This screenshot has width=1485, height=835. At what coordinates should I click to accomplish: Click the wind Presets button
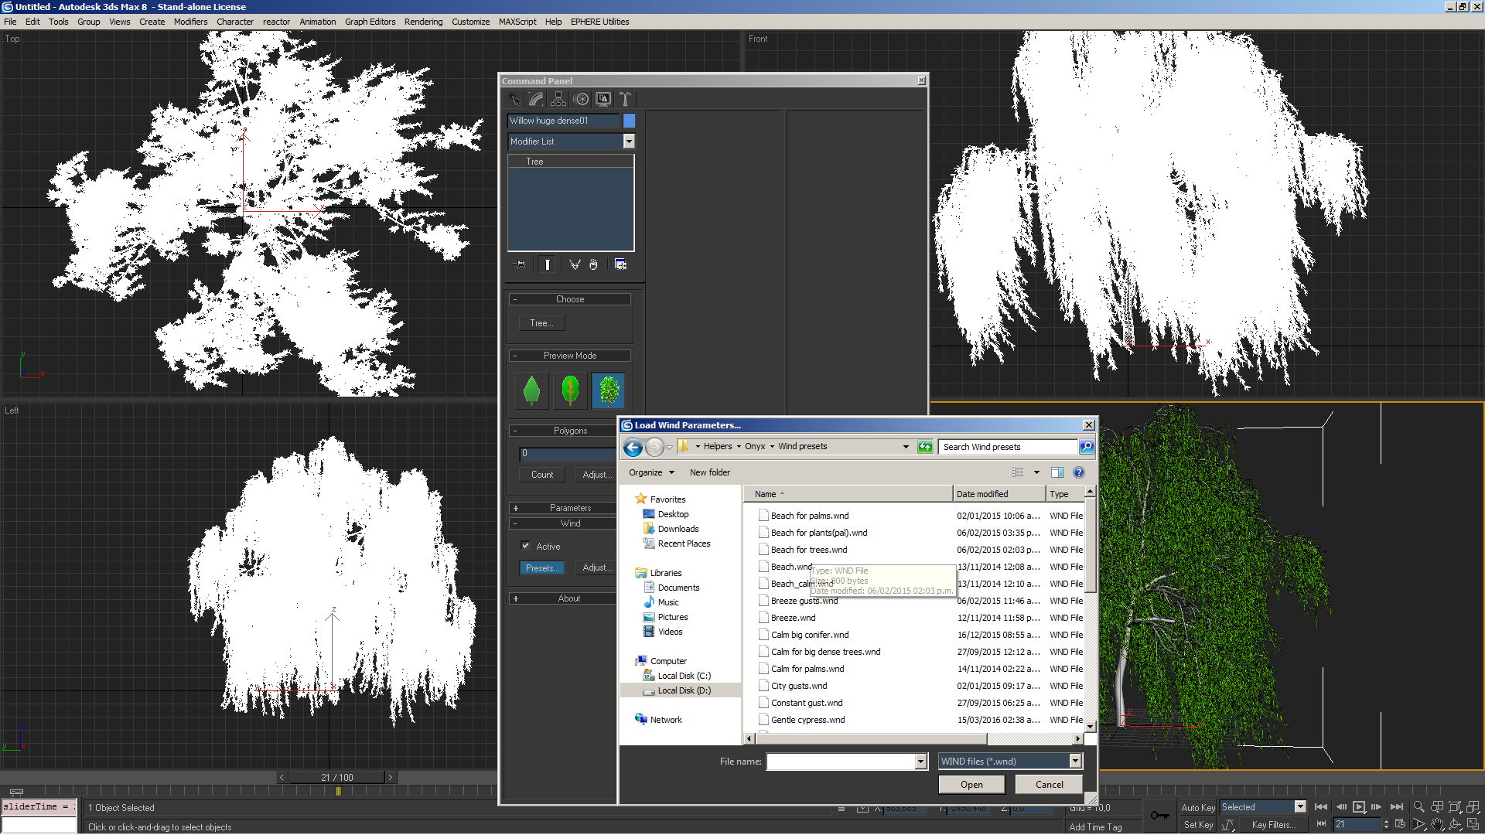click(541, 568)
